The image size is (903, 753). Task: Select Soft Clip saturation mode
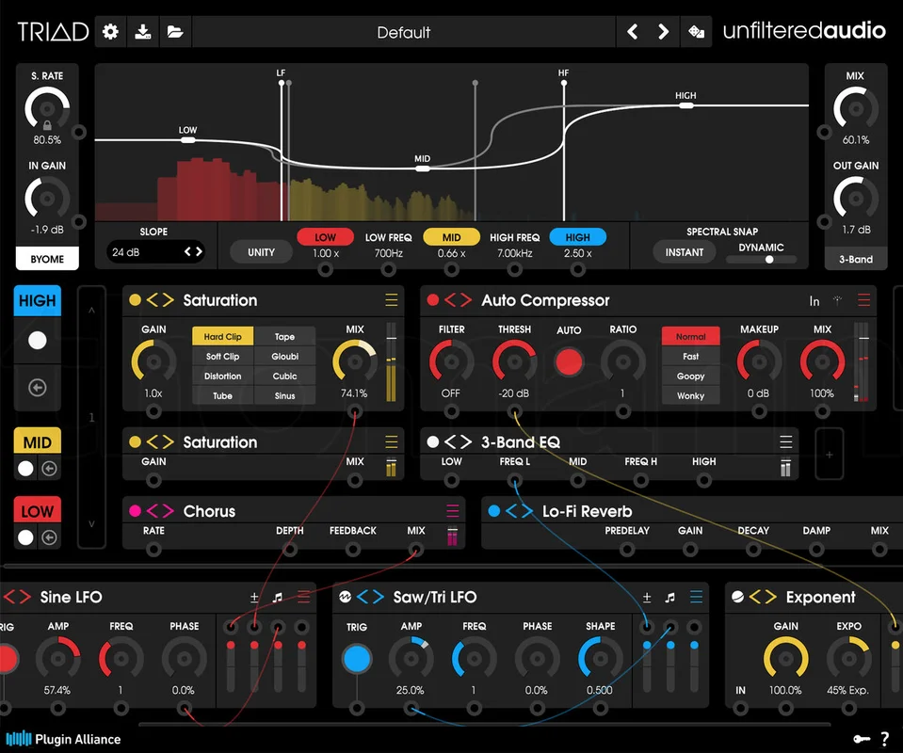[x=223, y=357]
